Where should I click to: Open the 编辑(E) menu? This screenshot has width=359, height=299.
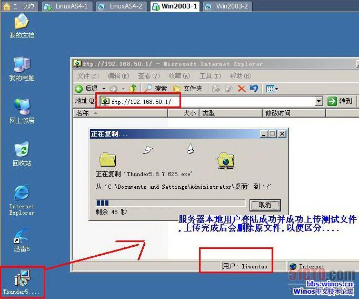(118, 75)
